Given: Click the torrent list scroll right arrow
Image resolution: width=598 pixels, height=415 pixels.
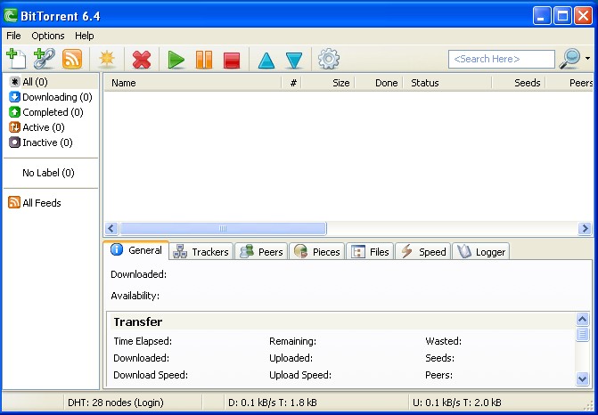Looking at the screenshot, I should (x=585, y=228).
